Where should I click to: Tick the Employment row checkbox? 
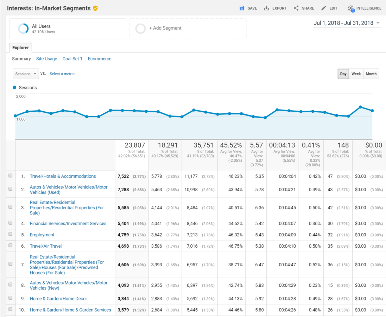(x=10, y=234)
